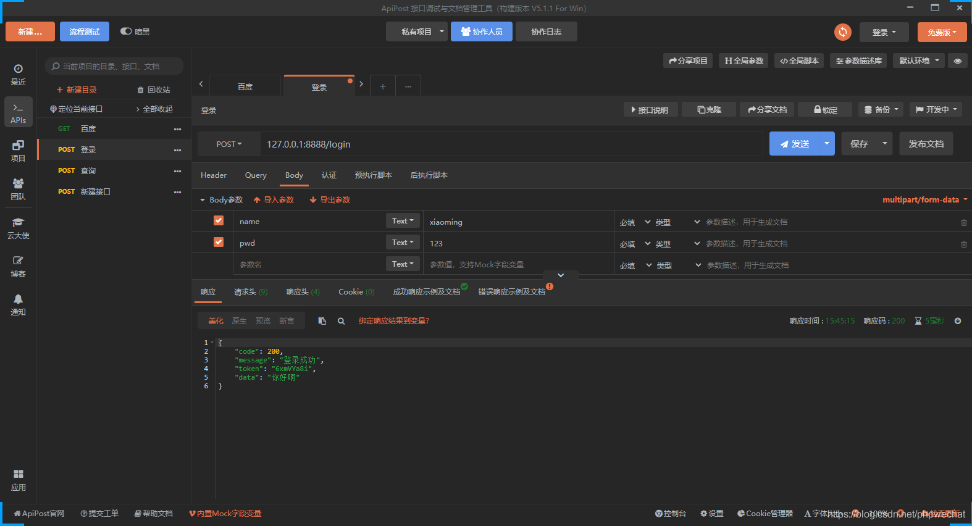The image size is (972, 526).
Task: Open more options for 新建接口 item
Action: coord(177,192)
